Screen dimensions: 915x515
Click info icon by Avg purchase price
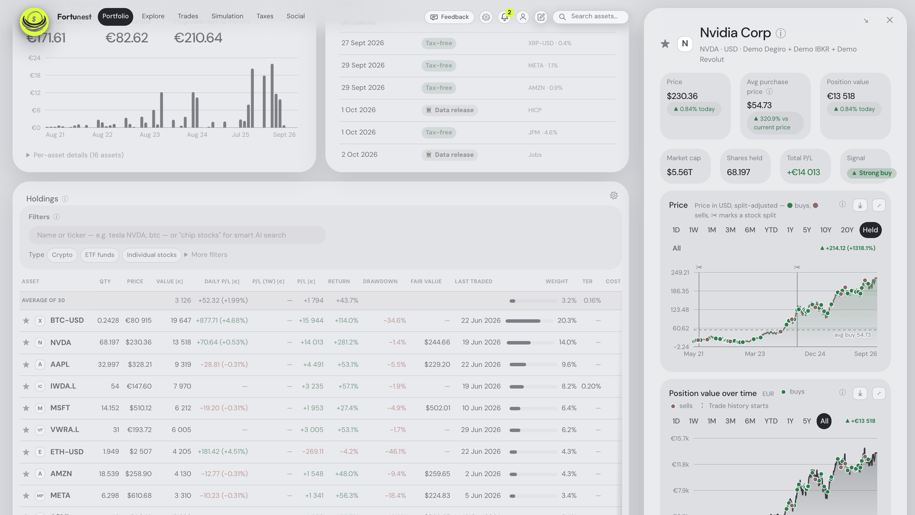click(x=769, y=92)
